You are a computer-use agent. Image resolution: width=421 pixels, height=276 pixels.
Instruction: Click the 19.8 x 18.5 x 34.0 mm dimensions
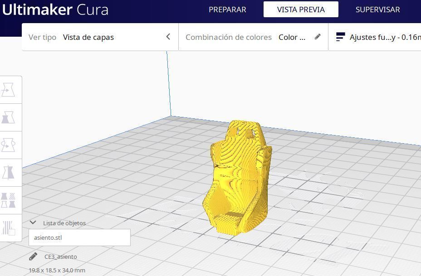click(x=57, y=271)
